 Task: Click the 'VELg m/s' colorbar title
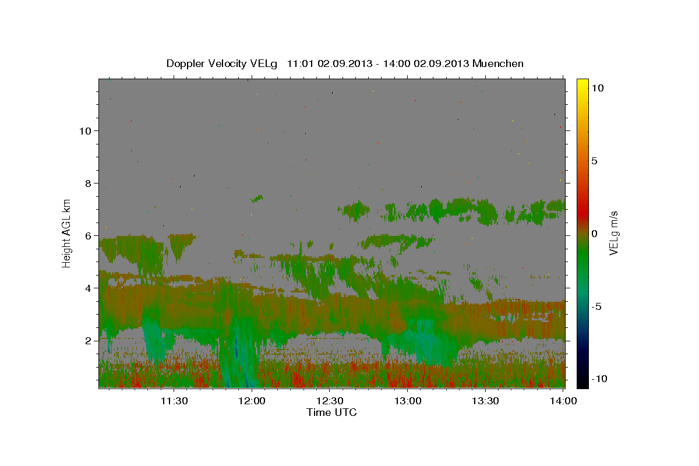[x=613, y=233]
